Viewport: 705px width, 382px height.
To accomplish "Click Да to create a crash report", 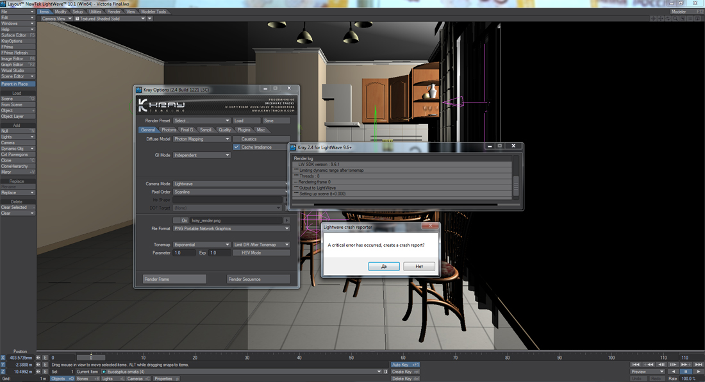I will (x=384, y=266).
